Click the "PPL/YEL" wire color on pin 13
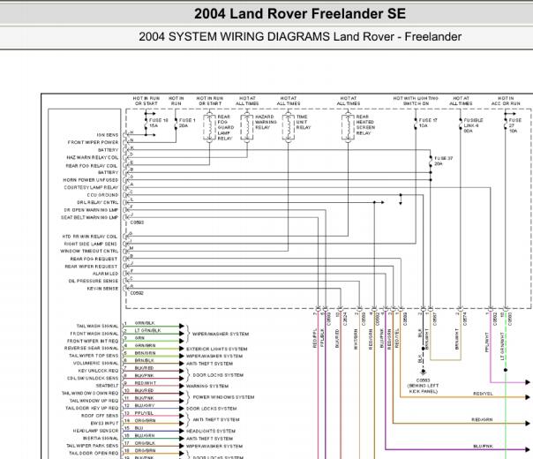 coord(144,413)
